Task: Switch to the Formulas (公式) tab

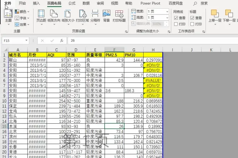Action: click(72, 3)
